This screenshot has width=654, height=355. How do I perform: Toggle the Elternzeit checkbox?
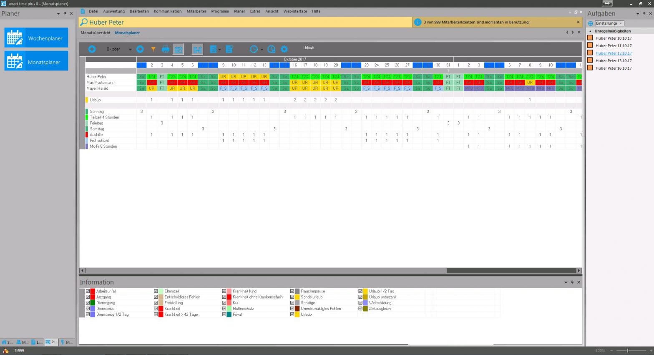[x=156, y=291]
